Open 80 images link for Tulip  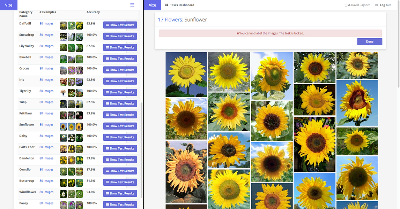click(46, 102)
